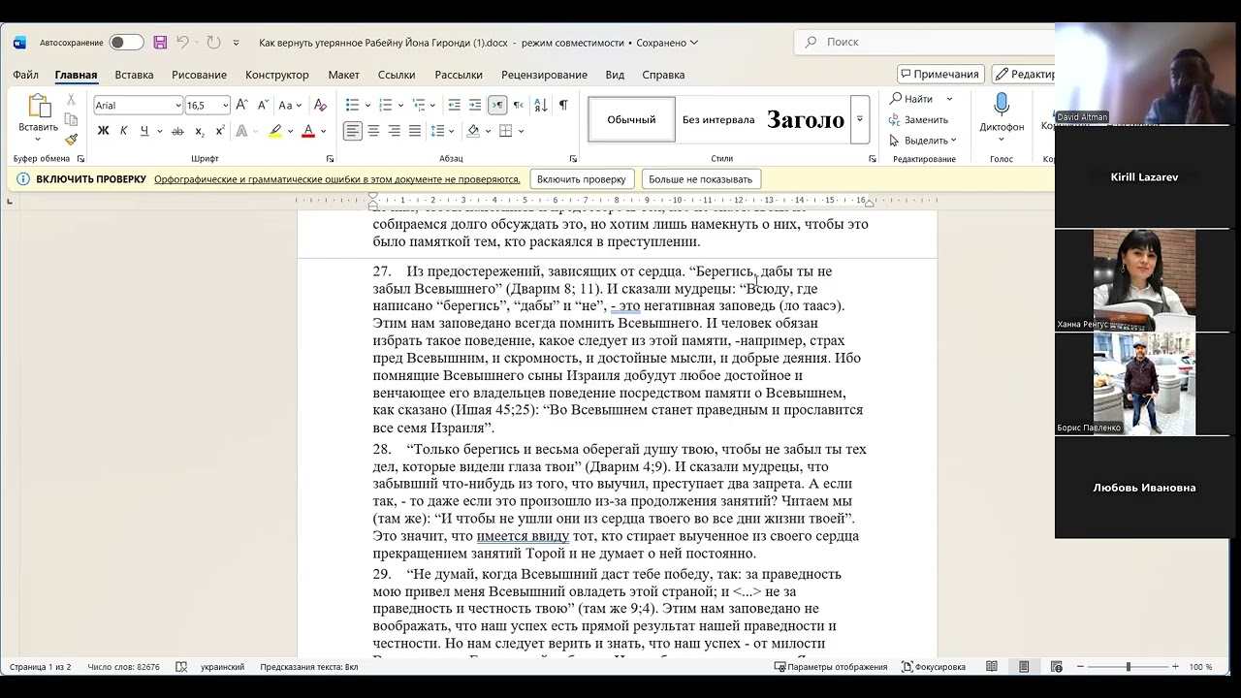This screenshot has width=1241, height=698.
Task: Apply yellow text highlight color
Action: 276,131
